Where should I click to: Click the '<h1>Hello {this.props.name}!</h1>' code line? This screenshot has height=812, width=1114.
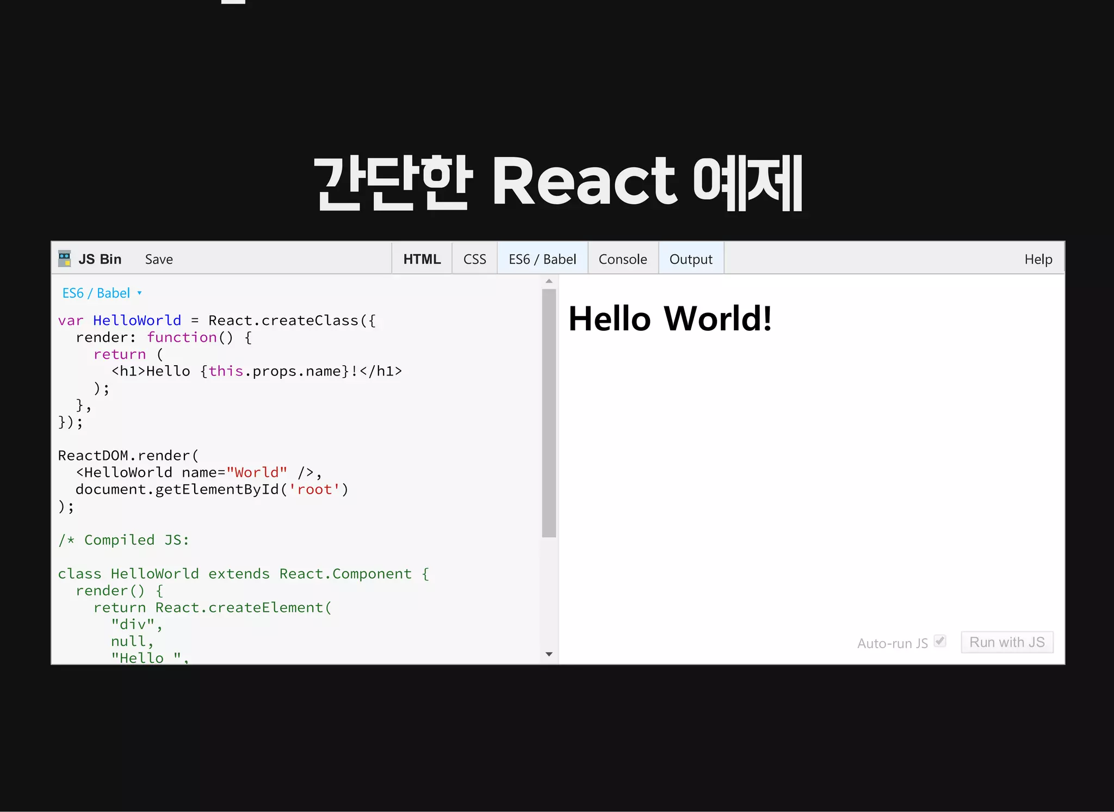pos(257,371)
